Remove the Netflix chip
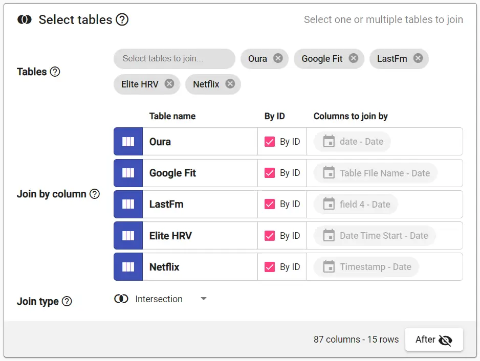Viewport: 480px width, 361px height. coord(230,83)
